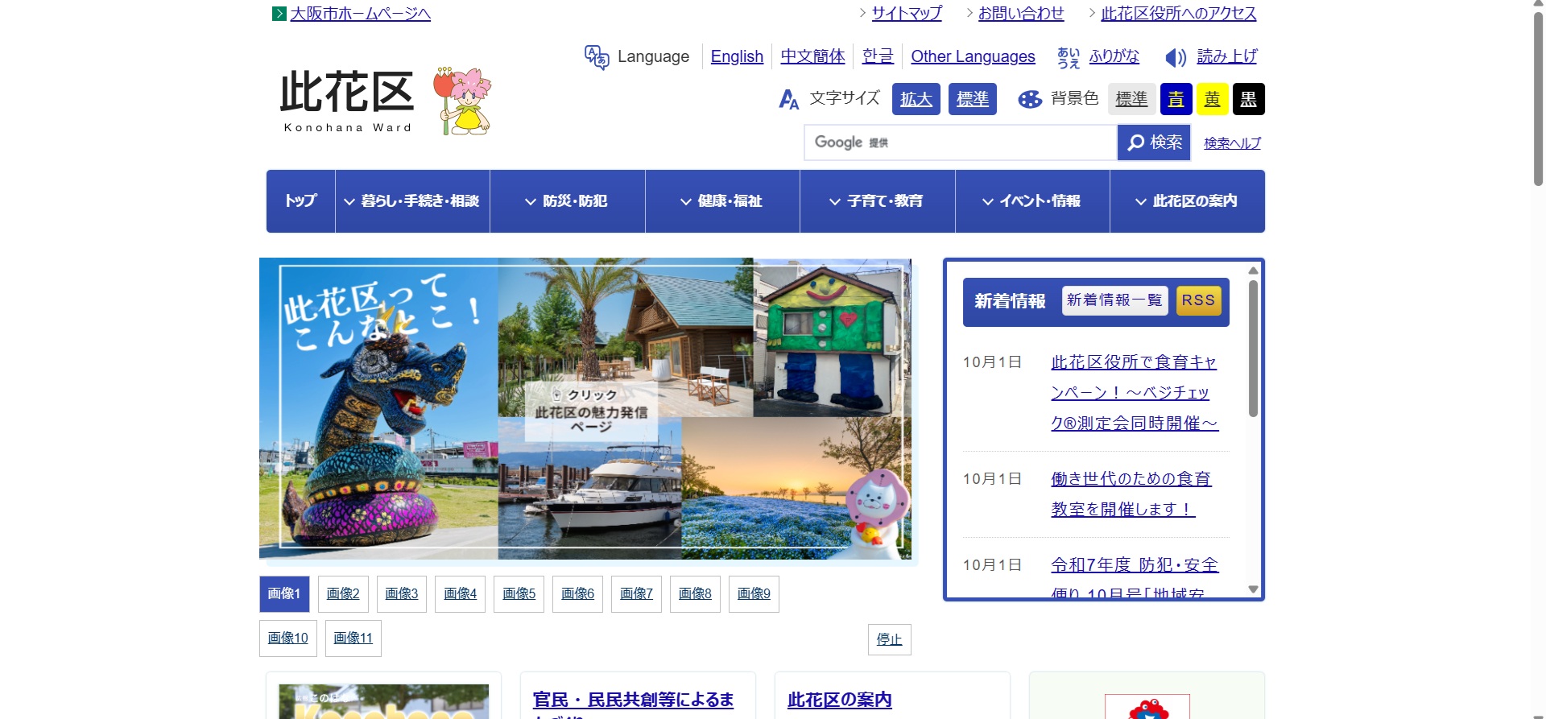Set background color to standard 標準
1546x719 pixels.
point(1131,99)
